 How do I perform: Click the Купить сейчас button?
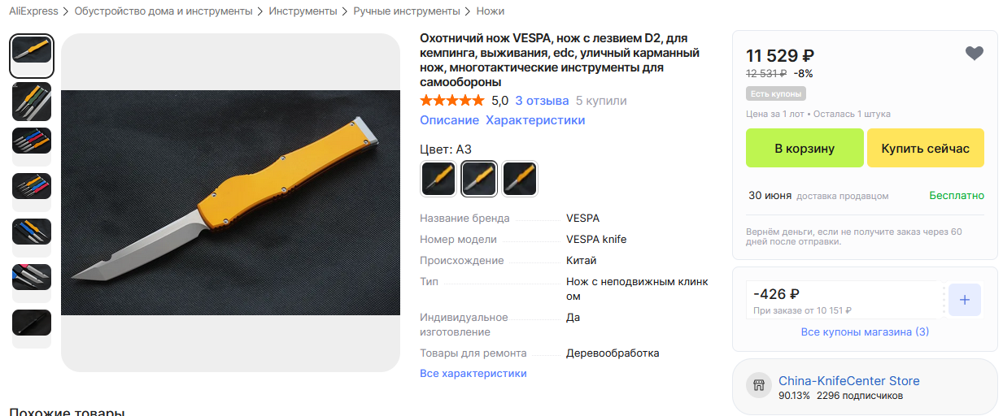pos(926,148)
